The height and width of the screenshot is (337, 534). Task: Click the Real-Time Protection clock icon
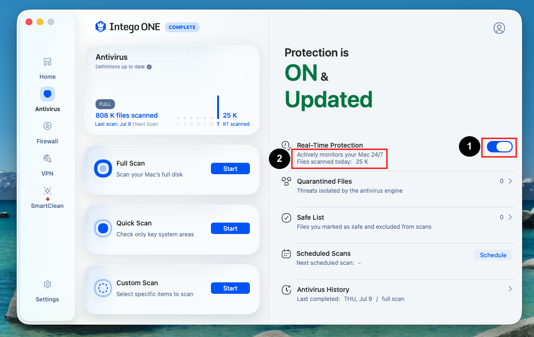[x=286, y=145]
